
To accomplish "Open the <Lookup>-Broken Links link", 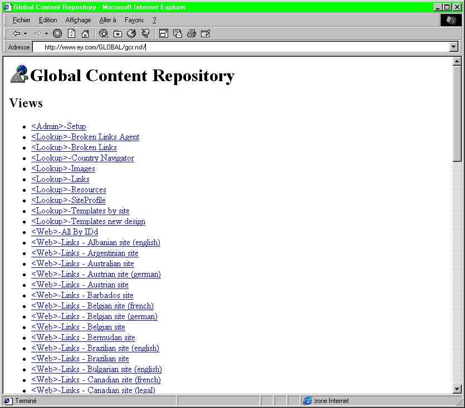I will click(74, 147).
